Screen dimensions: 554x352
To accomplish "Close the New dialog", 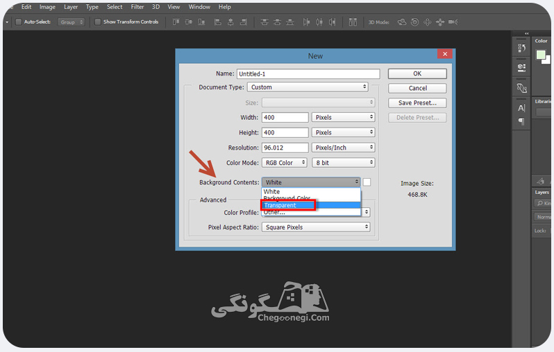I will [445, 54].
